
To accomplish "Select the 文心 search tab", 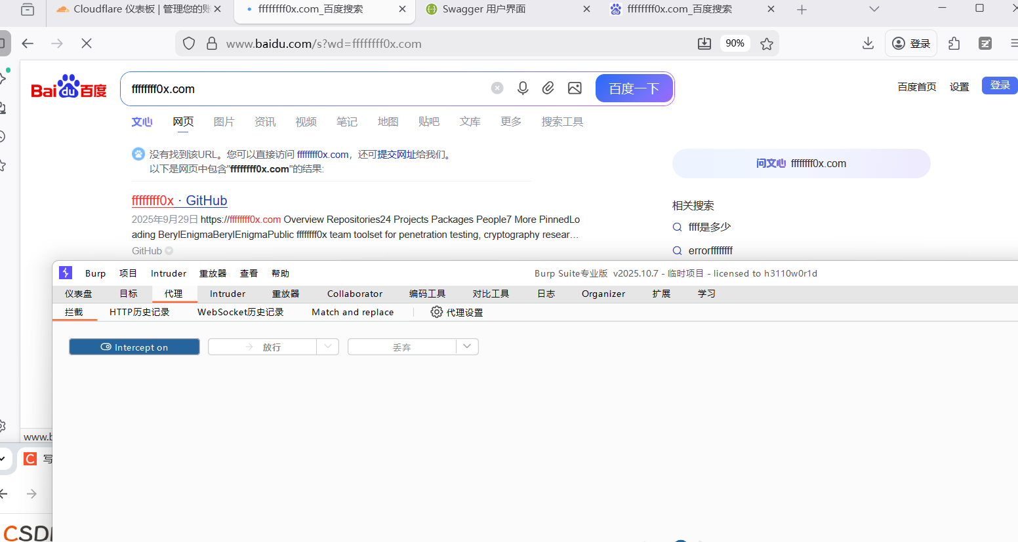I will click(142, 122).
